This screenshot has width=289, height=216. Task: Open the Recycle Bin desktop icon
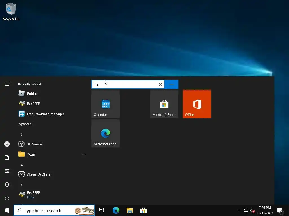(x=11, y=11)
